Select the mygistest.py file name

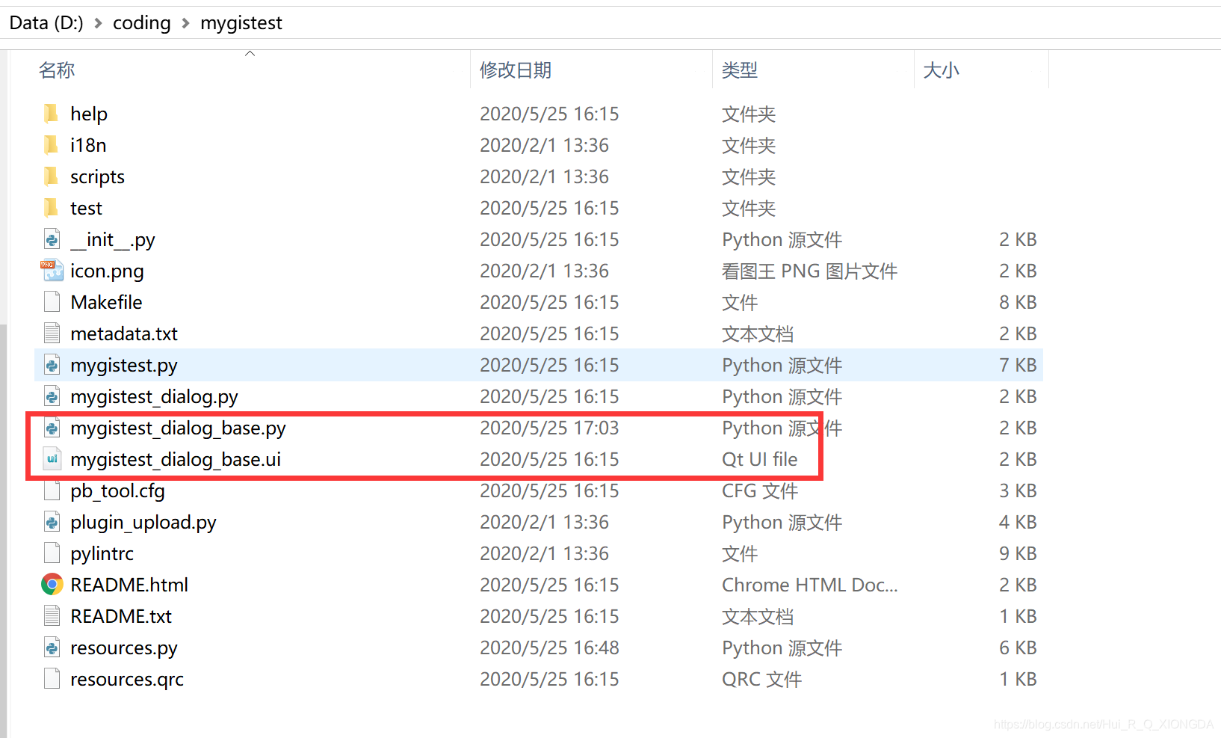(124, 365)
